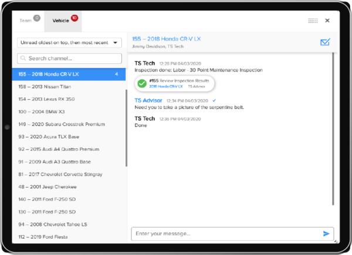Select the Vehicle tab
The height and width of the screenshot is (255, 352).
(x=60, y=21)
